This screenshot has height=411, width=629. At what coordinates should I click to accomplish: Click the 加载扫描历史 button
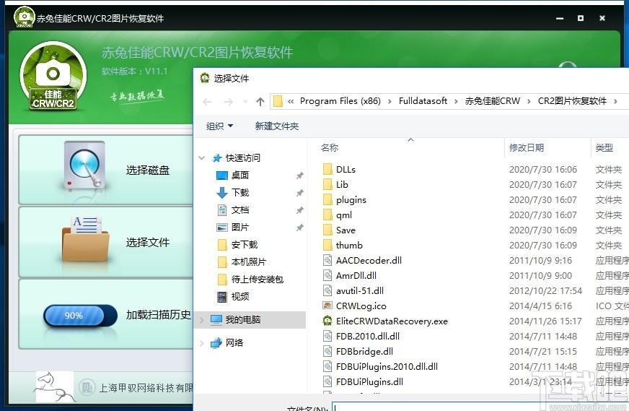coord(106,314)
